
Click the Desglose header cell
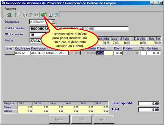[11, 104]
